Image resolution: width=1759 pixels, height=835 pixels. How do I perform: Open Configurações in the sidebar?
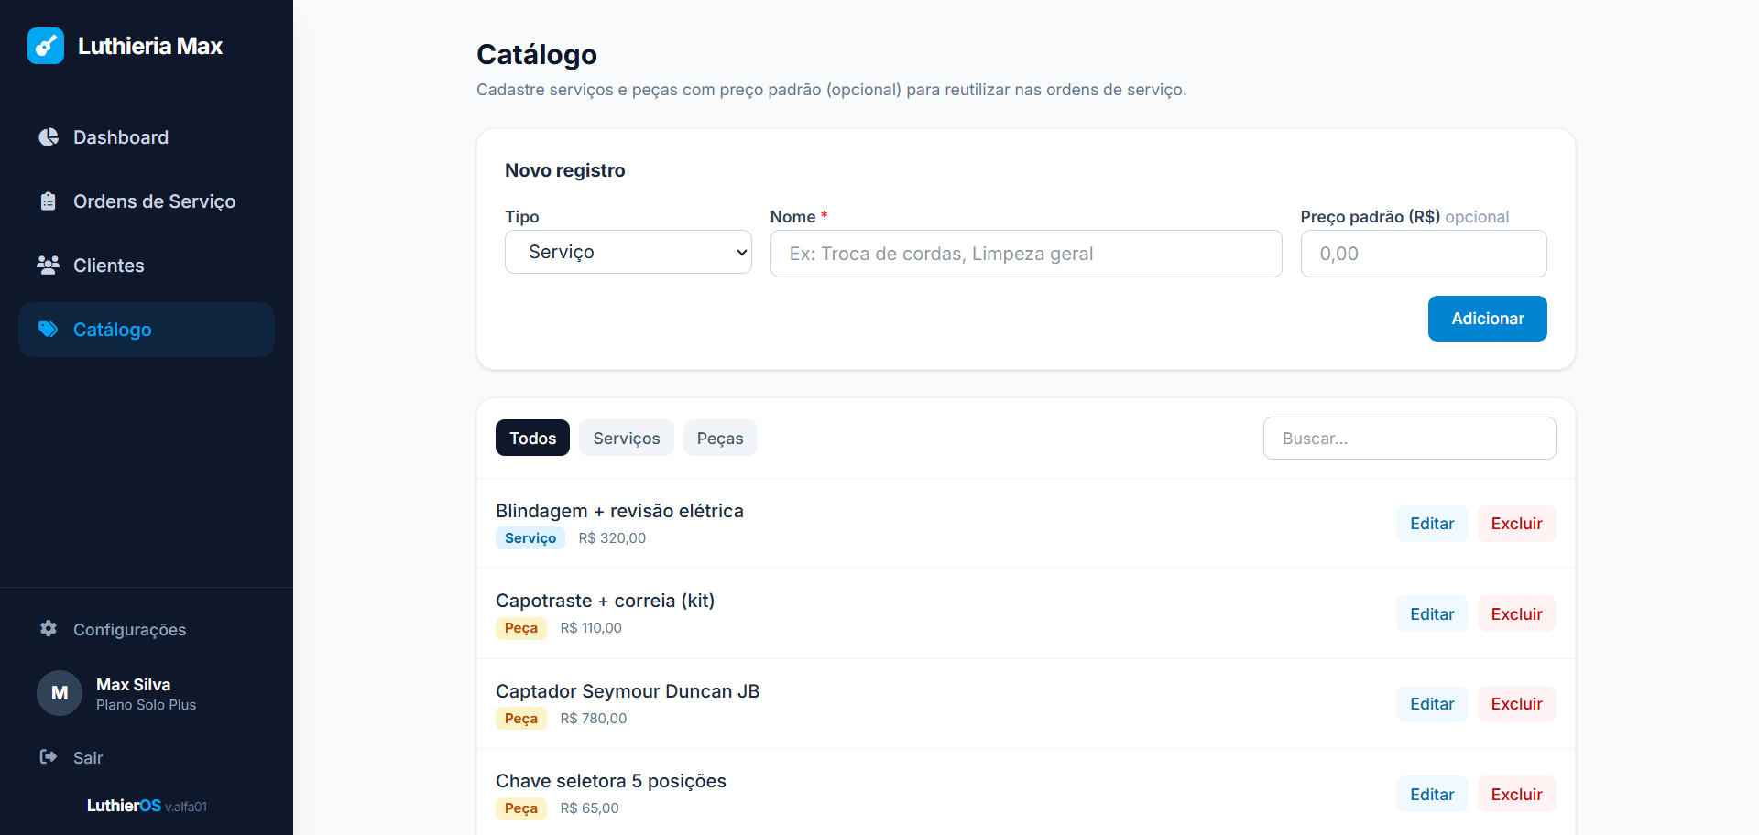(x=147, y=629)
